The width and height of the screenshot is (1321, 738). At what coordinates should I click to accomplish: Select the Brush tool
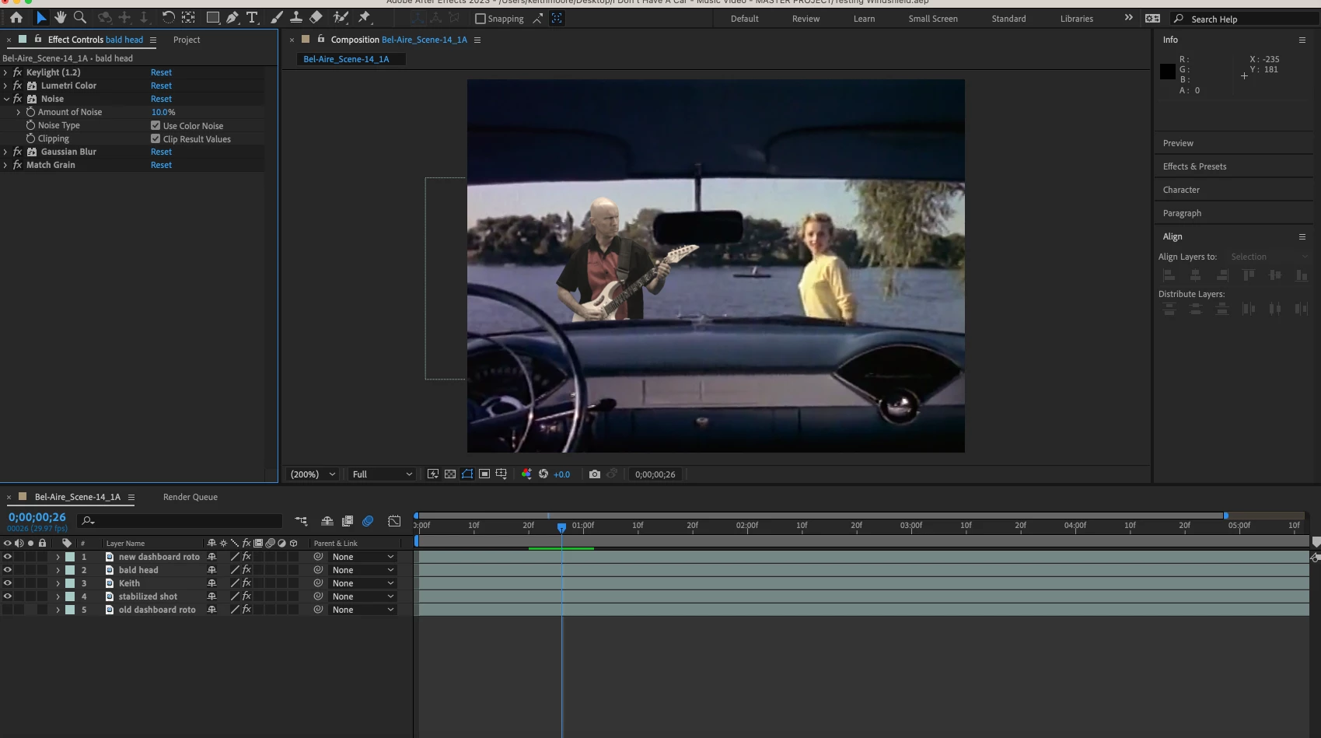click(x=277, y=17)
